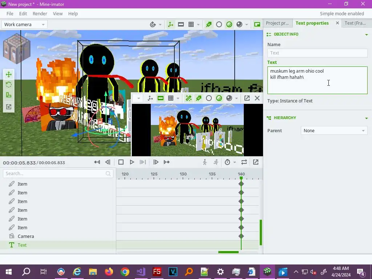This screenshot has width=372, height=279.
Task: Open the File menu
Action: click(10, 13)
